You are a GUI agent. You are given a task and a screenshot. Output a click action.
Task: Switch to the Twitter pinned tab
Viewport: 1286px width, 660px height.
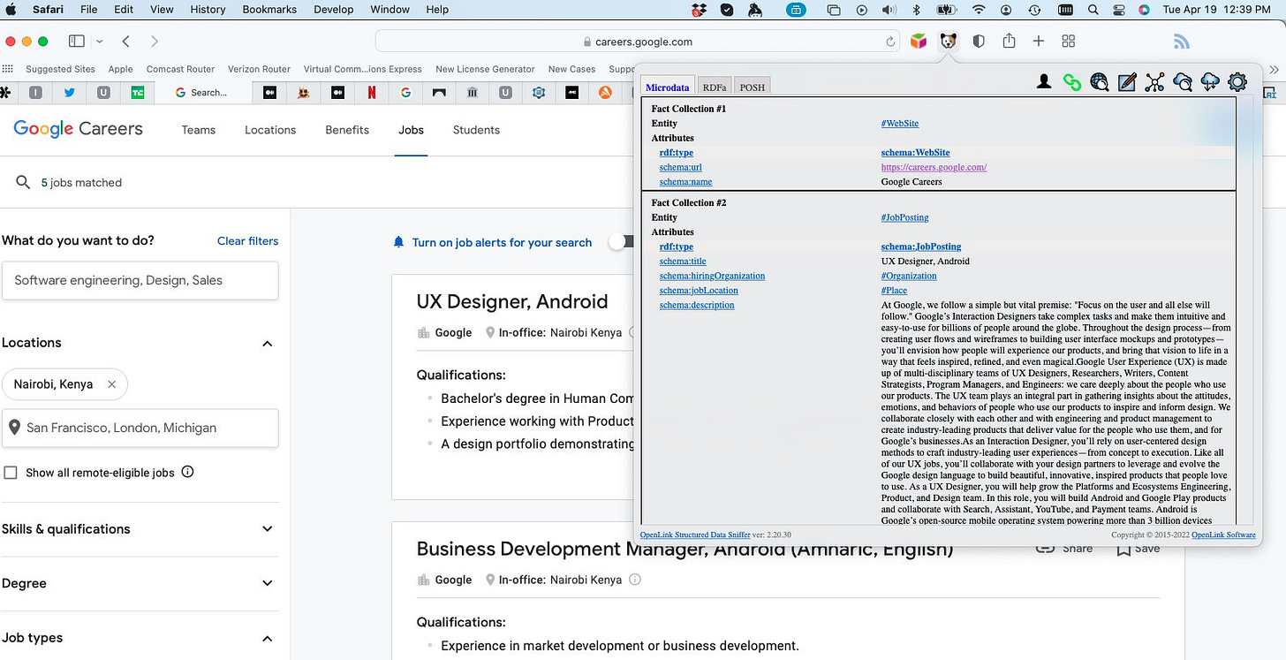(x=69, y=92)
